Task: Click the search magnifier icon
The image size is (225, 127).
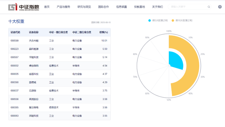Action: (x=209, y=7)
